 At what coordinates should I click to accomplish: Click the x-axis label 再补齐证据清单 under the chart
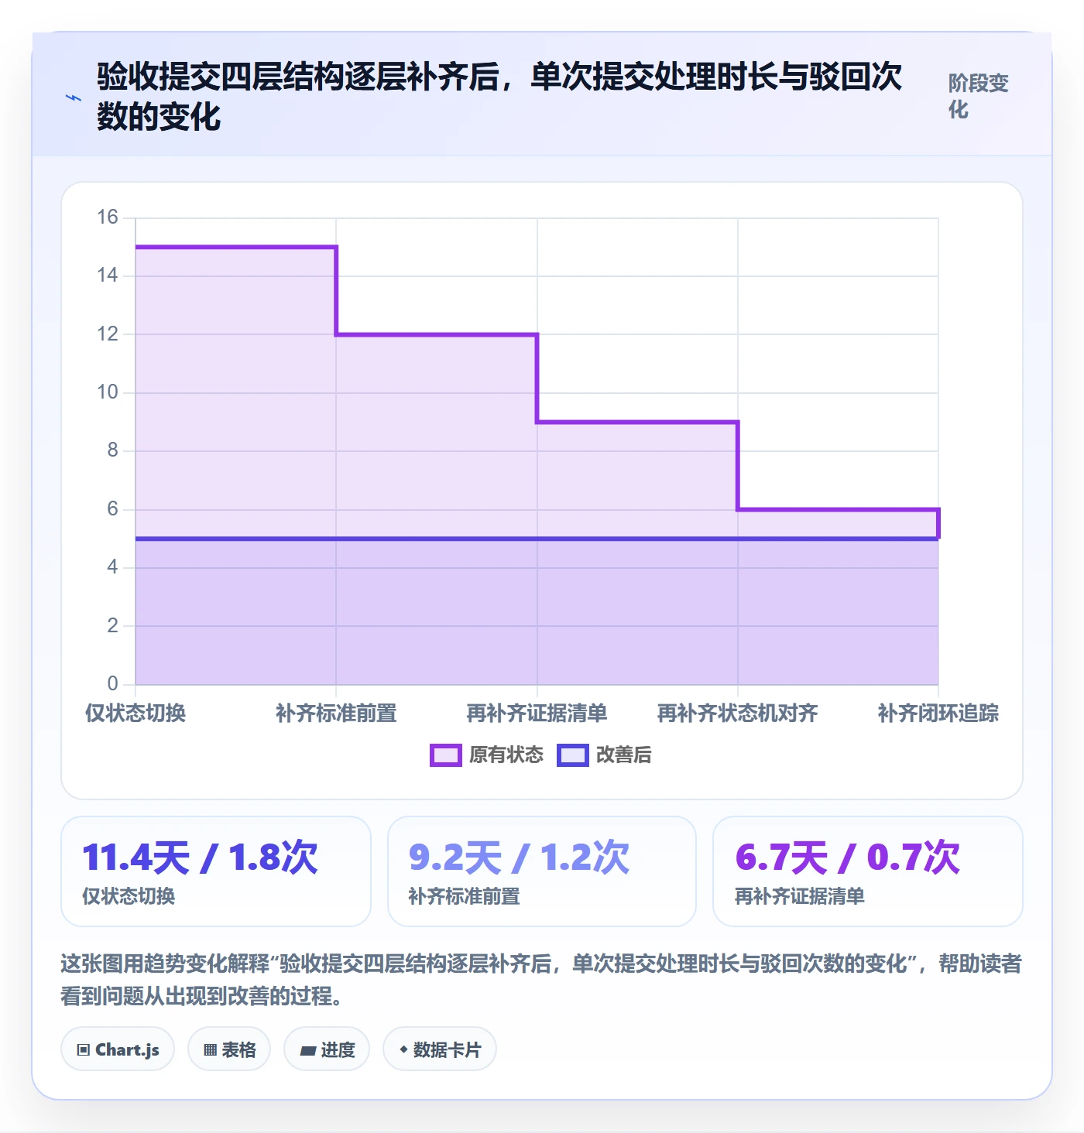(x=537, y=713)
